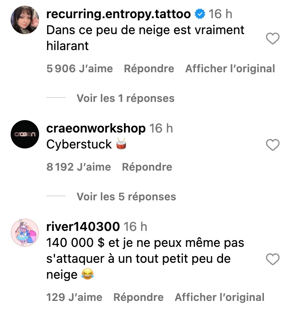Open the river140300 username link

(x=83, y=226)
